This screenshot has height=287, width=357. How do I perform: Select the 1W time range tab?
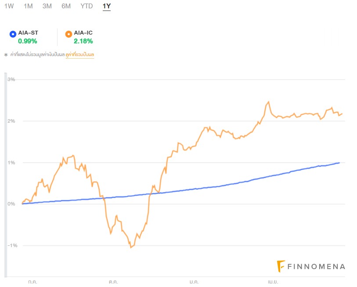[9, 6]
